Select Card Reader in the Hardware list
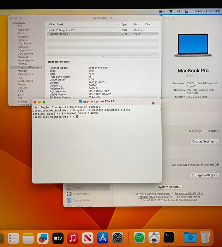 (x=25, y=43)
